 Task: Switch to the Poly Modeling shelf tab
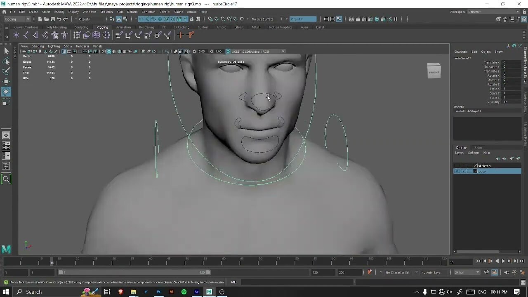coord(56,27)
